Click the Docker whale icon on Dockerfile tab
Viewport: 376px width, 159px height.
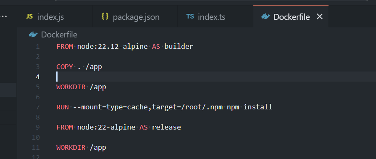tap(266, 16)
